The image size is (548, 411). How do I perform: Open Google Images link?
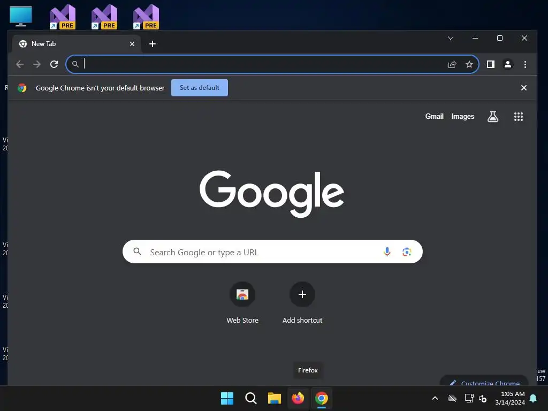click(x=463, y=116)
